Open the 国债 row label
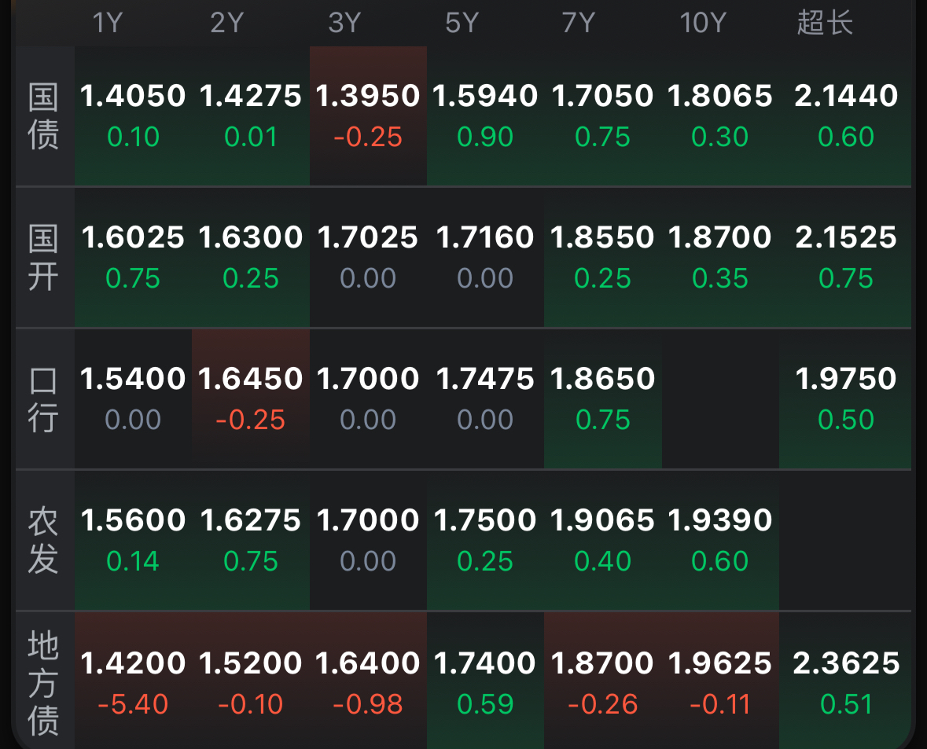 point(44,116)
